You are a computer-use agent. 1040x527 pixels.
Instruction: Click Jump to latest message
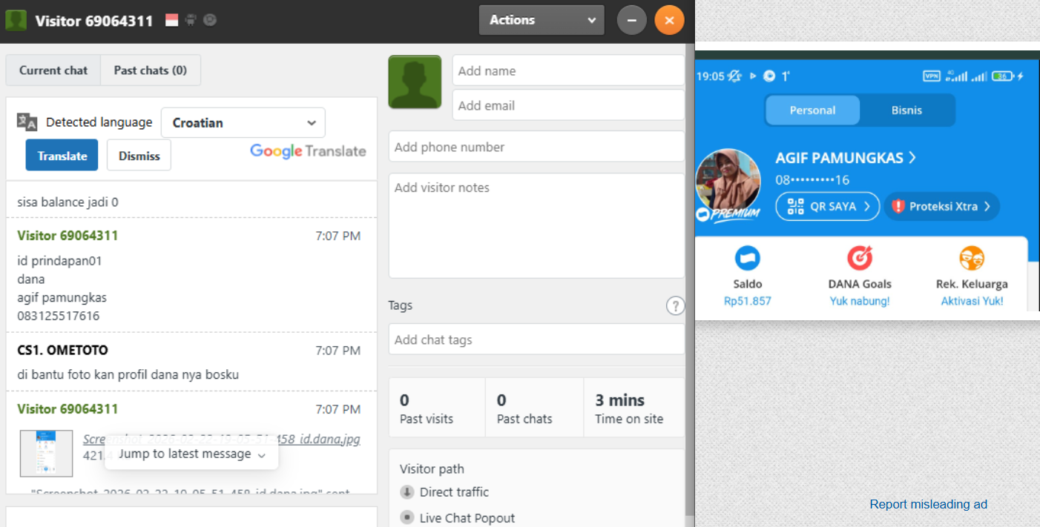pyautogui.click(x=191, y=454)
